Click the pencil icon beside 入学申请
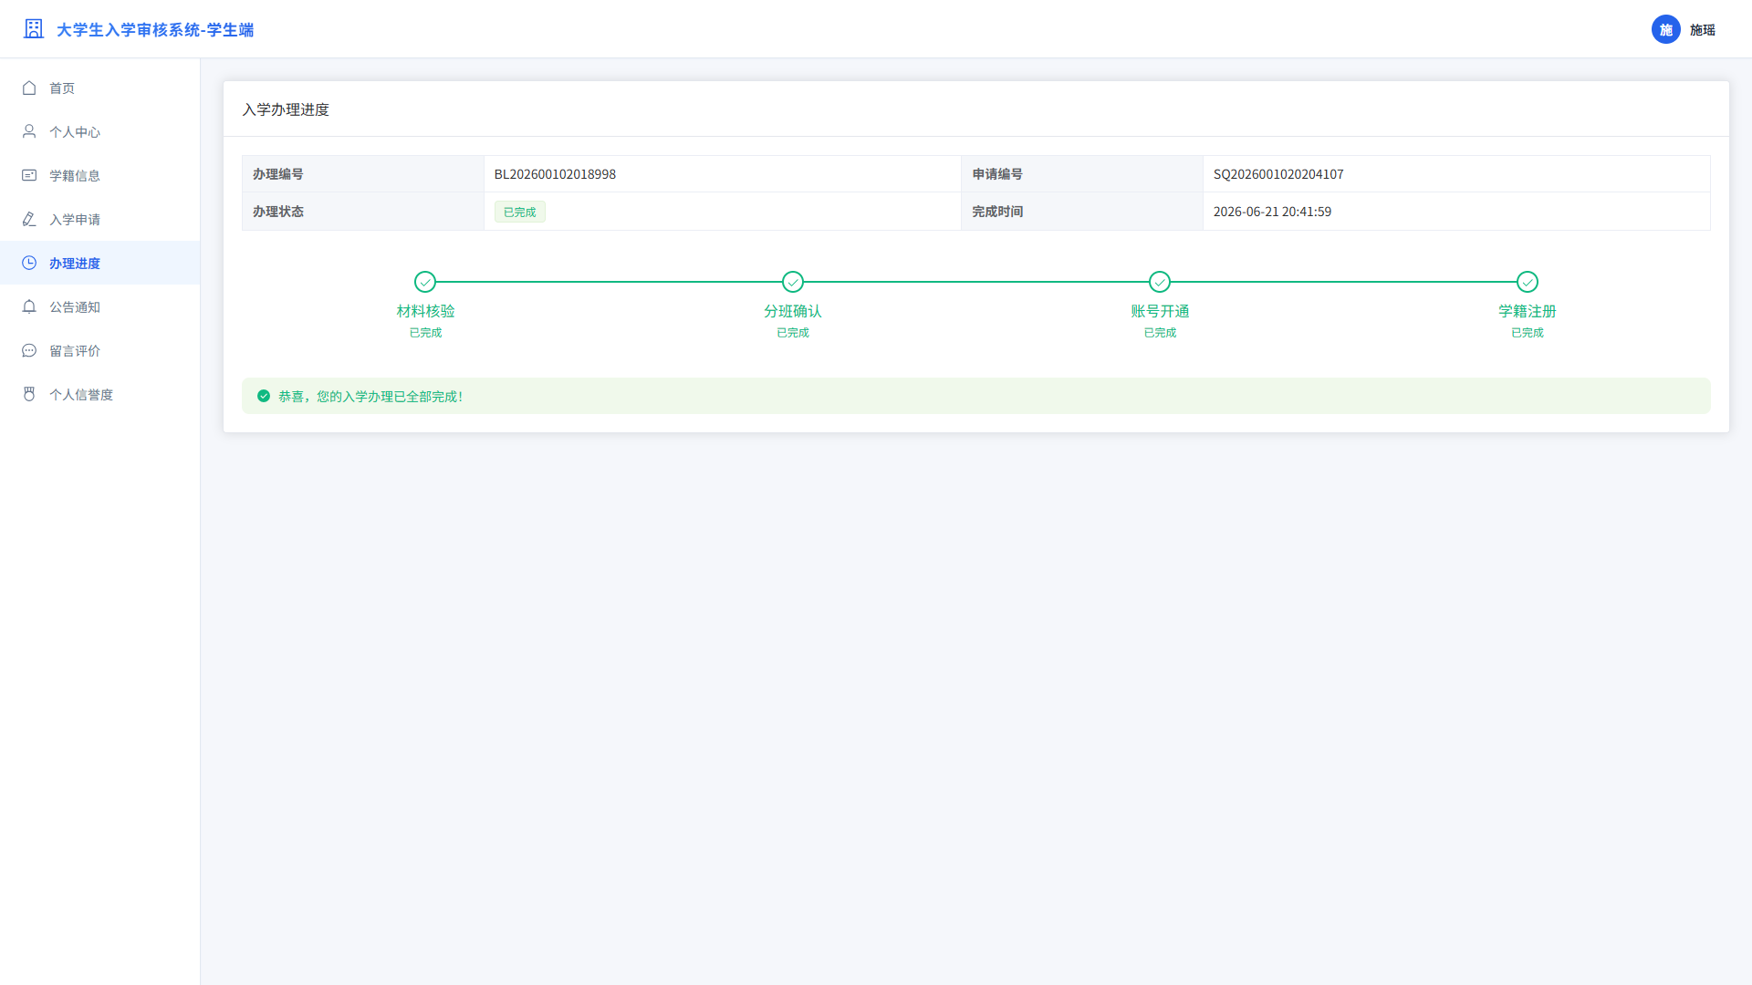This screenshot has height=985, width=1752. (29, 219)
